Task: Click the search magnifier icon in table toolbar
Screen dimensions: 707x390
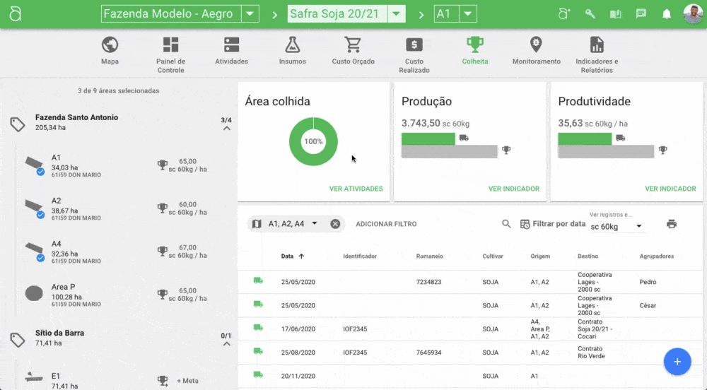Action: pos(506,224)
